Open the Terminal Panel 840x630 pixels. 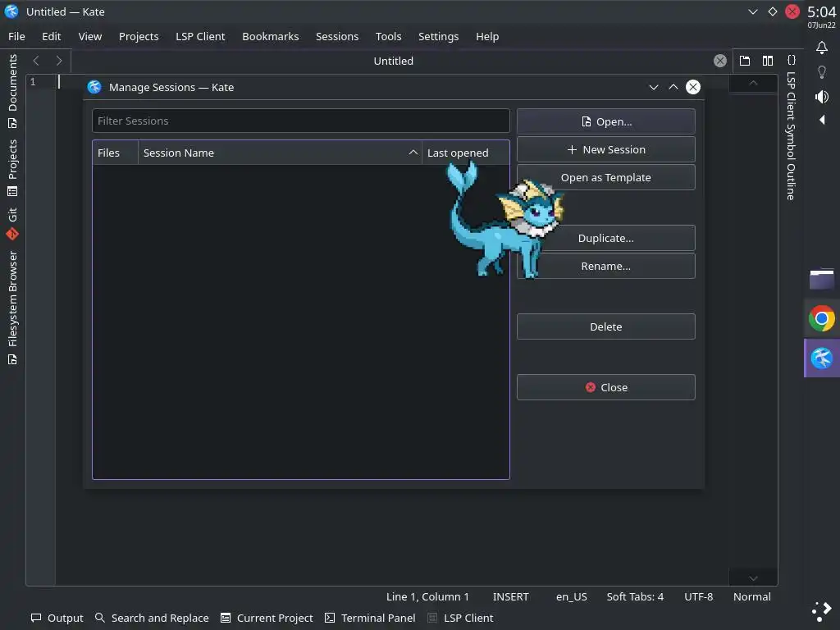[370, 618]
